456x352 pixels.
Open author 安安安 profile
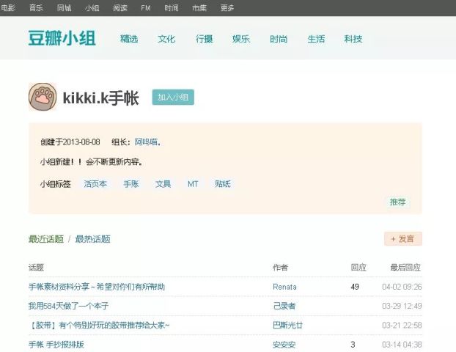[x=284, y=345]
